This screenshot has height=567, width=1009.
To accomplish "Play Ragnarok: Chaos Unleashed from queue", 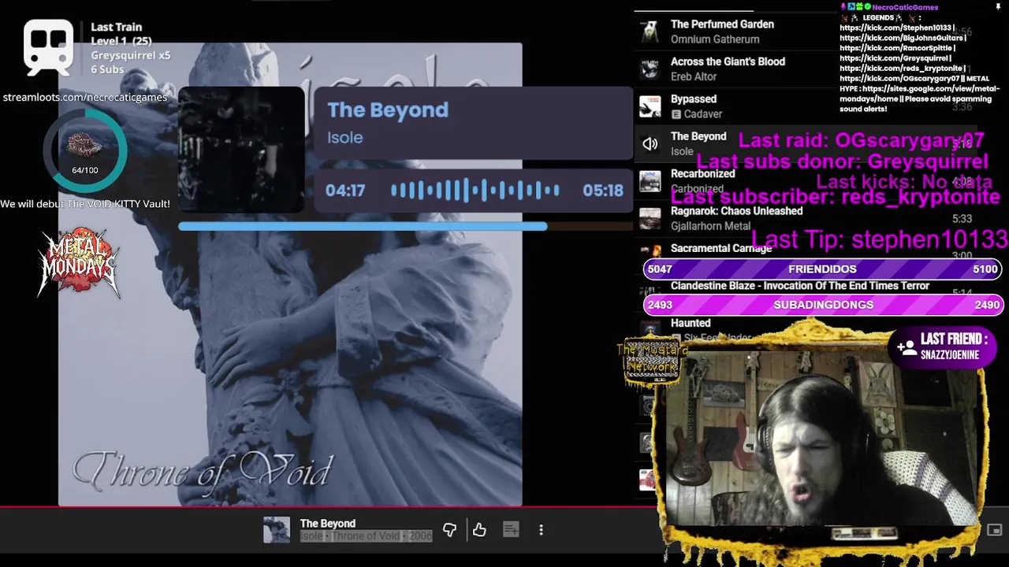I will tap(736, 211).
